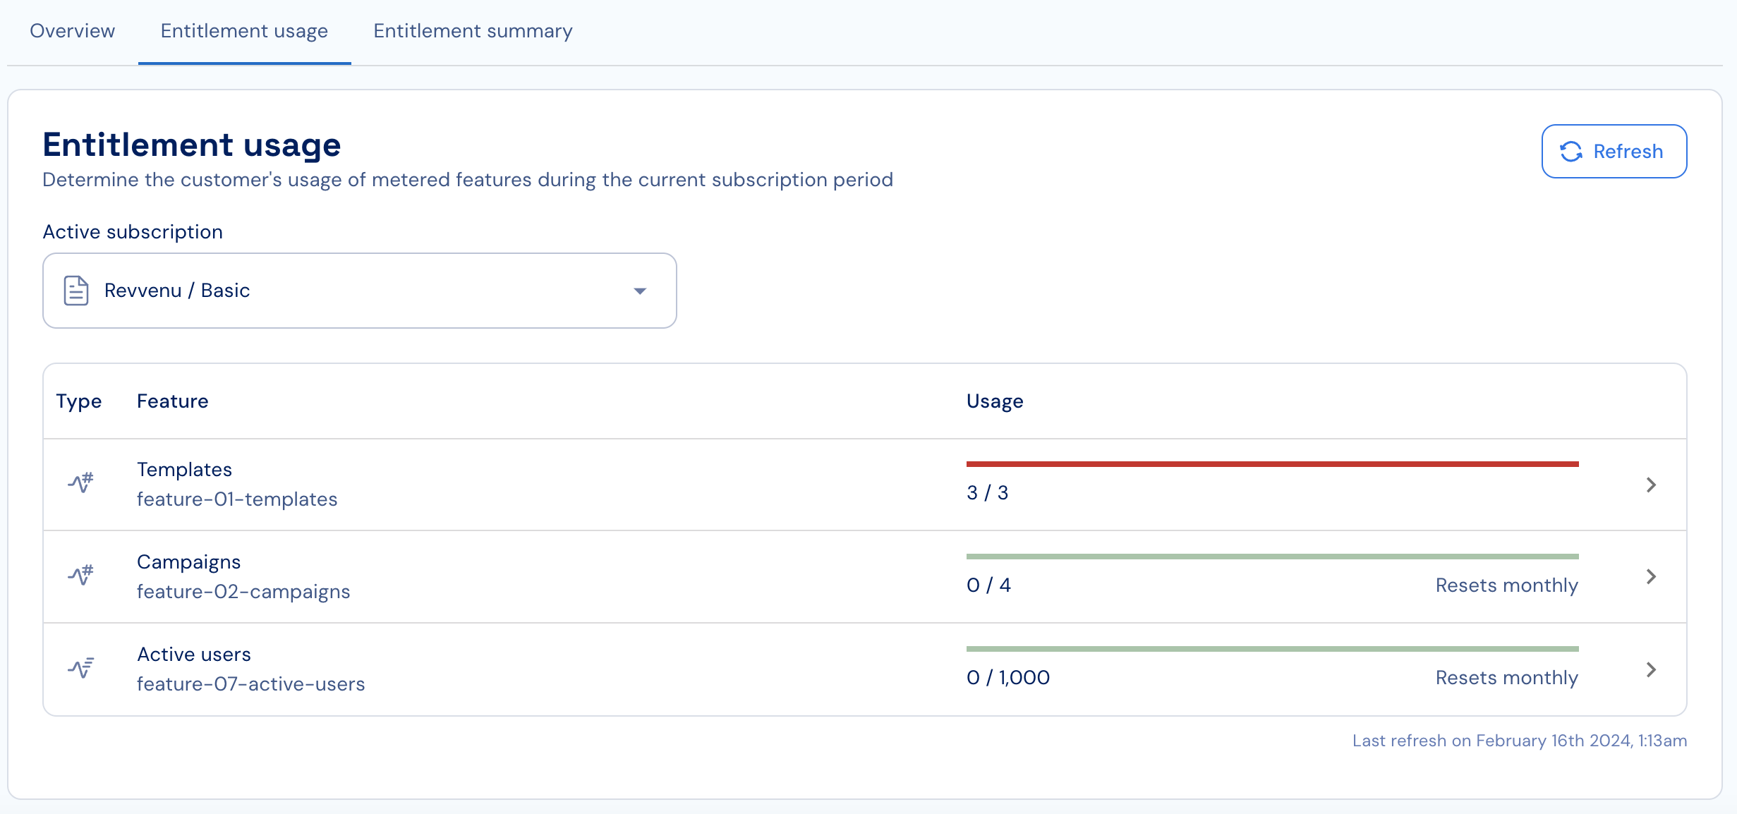This screenshot has width=1737, height=814.
Task: Click the Campaigns metered feature type icon
Action: click(80, 576)
